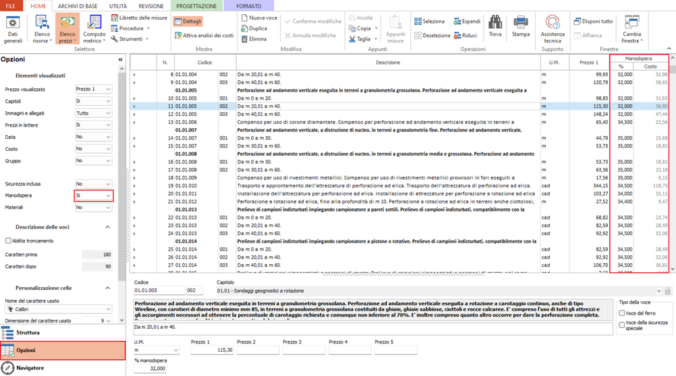Open the FILE tab
The width and height of the screenshot is (676, 376).
pyautogui.click(x=11, y=6)
